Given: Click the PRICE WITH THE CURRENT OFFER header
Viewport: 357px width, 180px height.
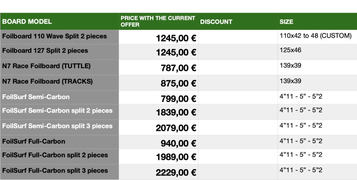Looking at the screenshot, I should (159, 21).
